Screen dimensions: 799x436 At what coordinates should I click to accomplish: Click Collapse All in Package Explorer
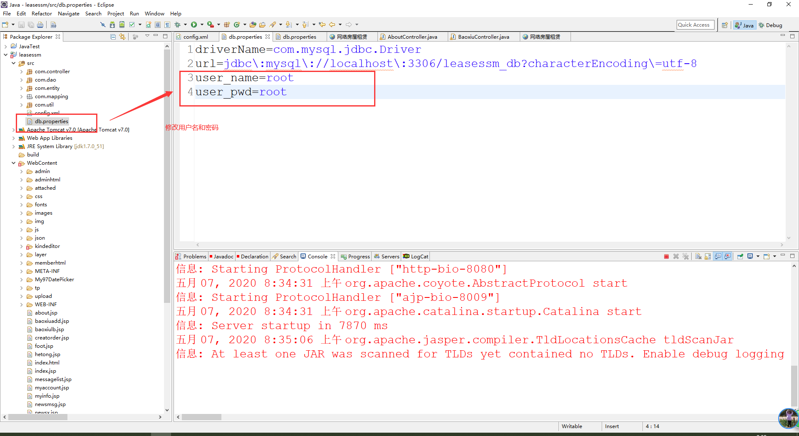tap(113, 37)
